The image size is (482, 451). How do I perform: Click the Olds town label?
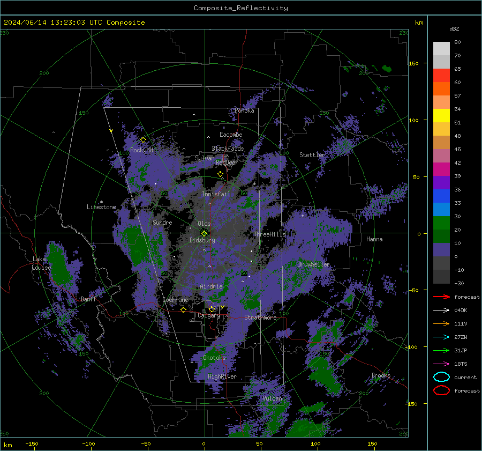tap(204, 224)
